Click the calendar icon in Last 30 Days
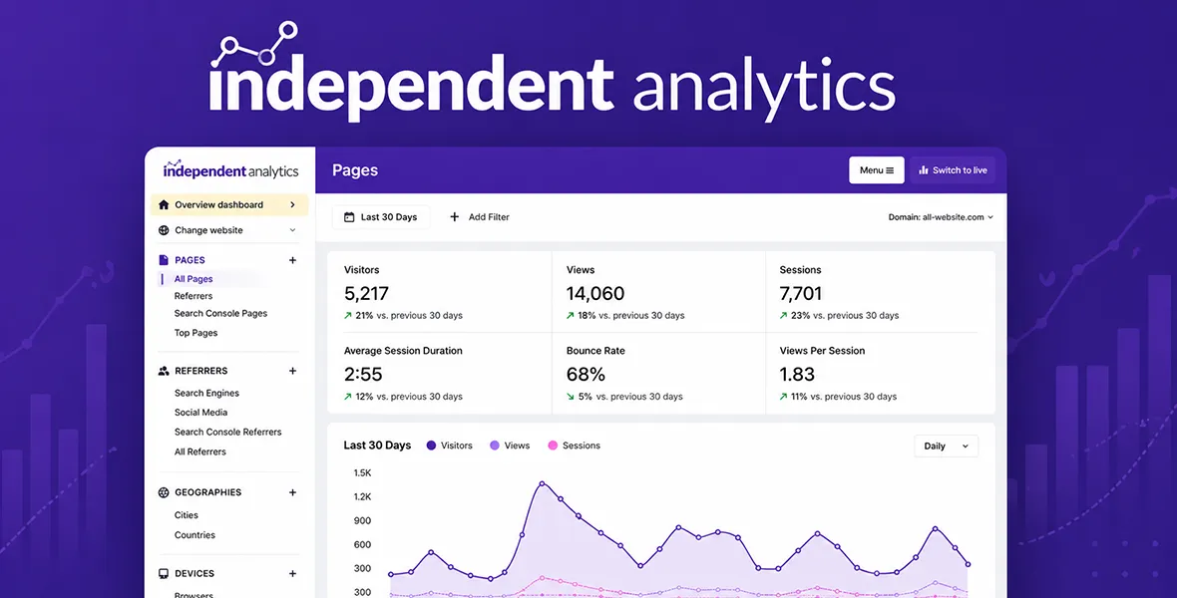This screenshot has width=1177, height=598. [x=349, y=217]
